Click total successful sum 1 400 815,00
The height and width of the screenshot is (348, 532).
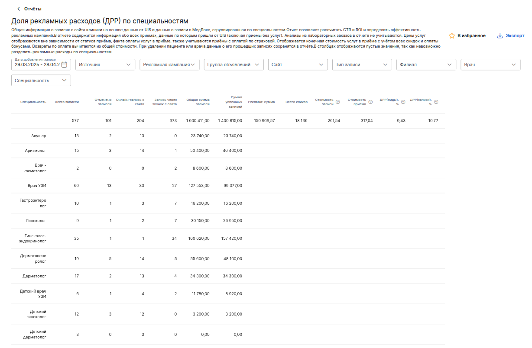pos(230,121)
